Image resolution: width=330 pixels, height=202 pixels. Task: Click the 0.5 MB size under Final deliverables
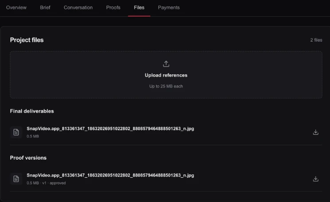[33, 136]
